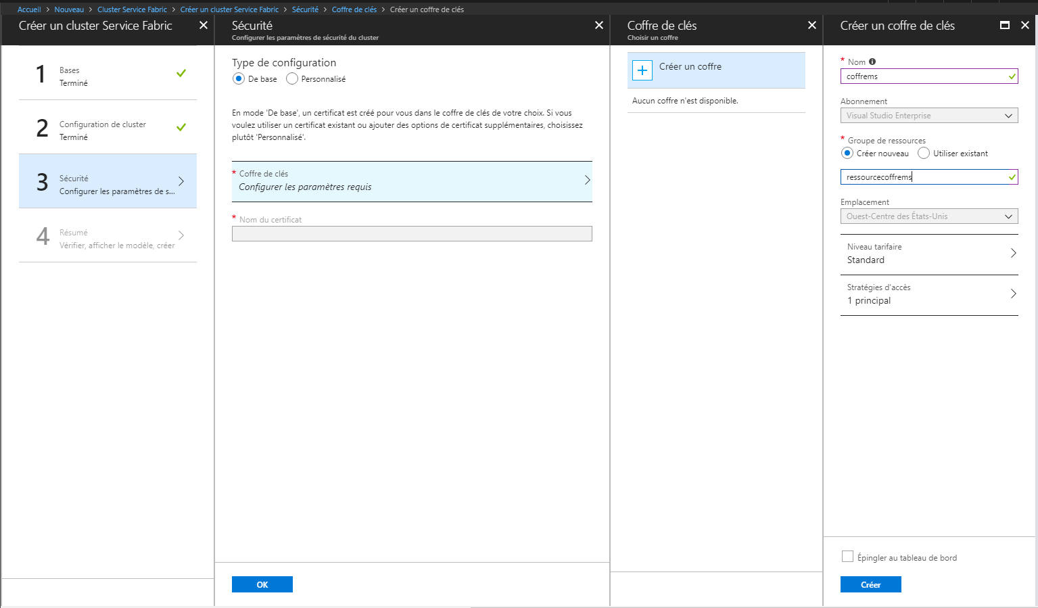Open the Abonnement dropdown
The image size is (1038, 608).
pyautogui.click(x=929, y=116)
